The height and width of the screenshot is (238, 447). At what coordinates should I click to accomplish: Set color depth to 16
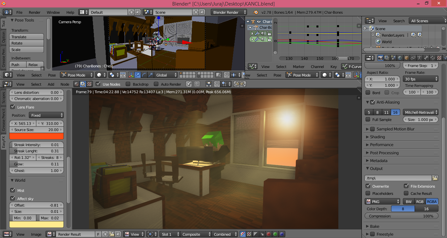[426, 209]
